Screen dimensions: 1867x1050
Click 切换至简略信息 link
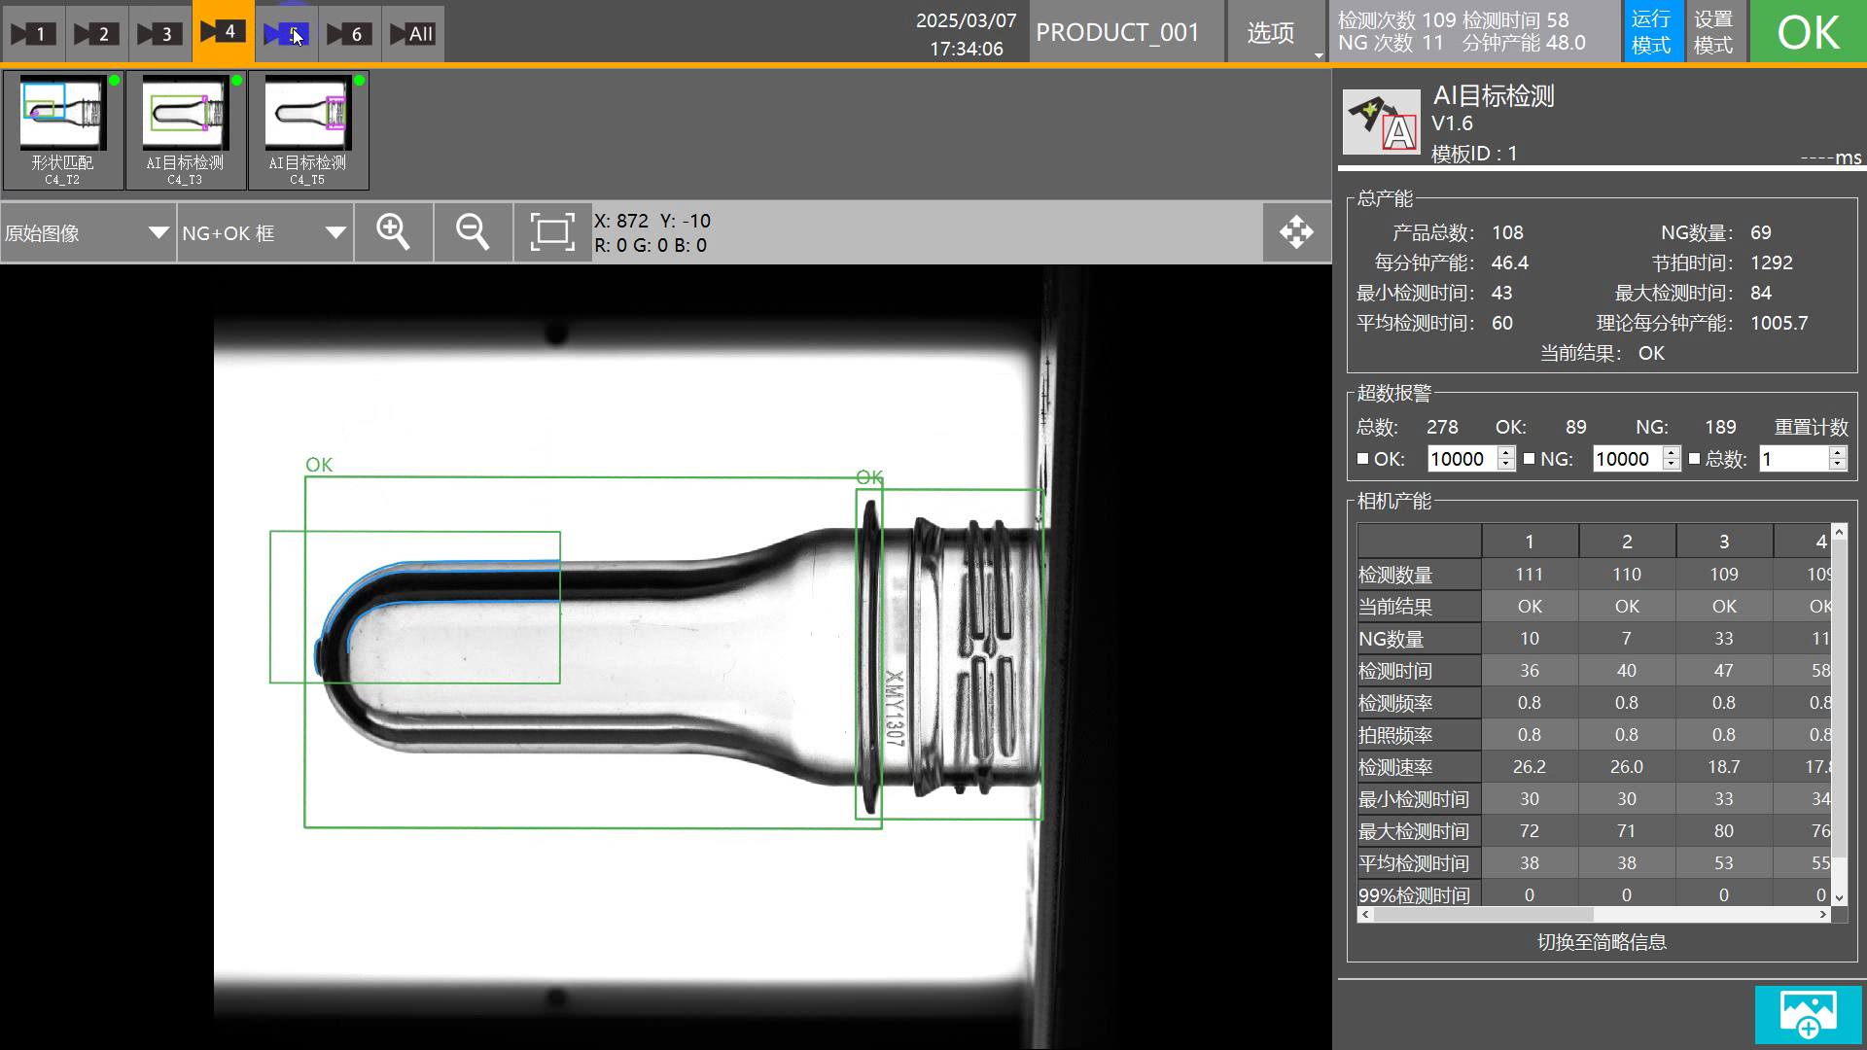pyautogui.click(x=1602, y=942)
